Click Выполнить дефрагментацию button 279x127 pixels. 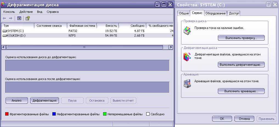[241, 65]
